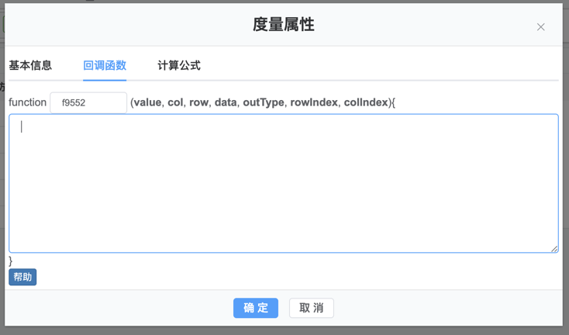Click the "value" parameter in the signature
Viewport: 569px width, 335px height.
click(x=148, y=102)
